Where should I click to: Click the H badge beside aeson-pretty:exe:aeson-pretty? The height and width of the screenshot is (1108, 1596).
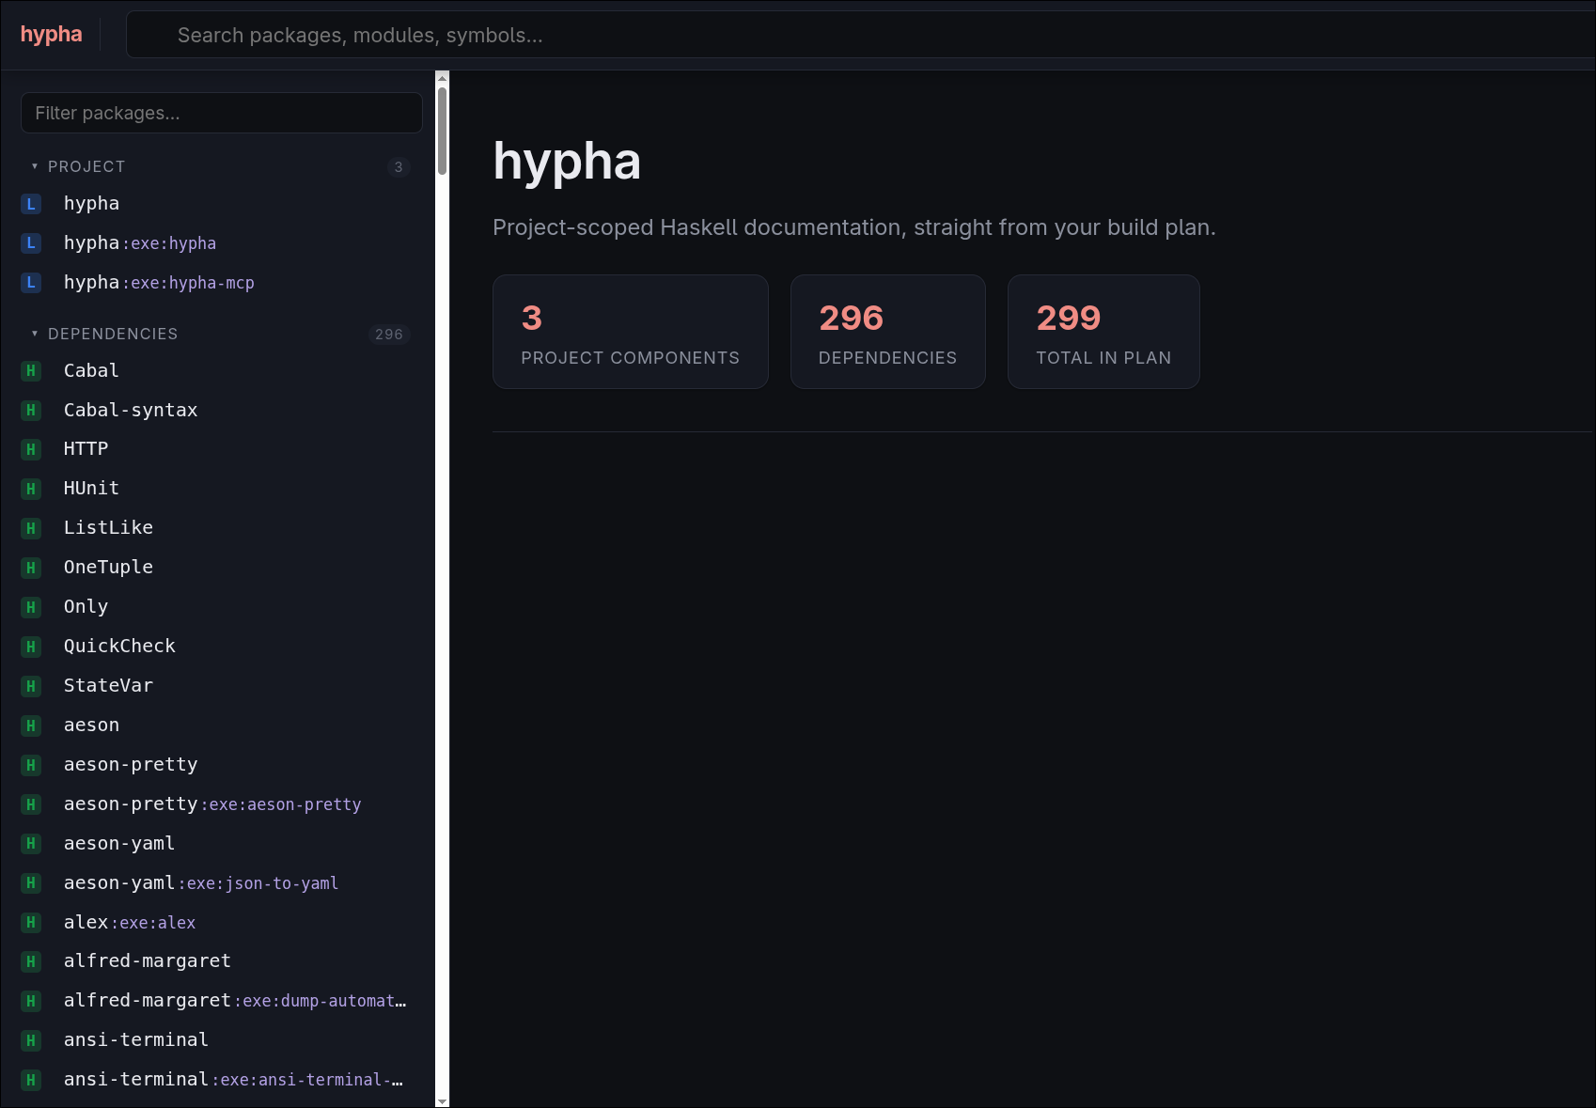pos(31,804)
